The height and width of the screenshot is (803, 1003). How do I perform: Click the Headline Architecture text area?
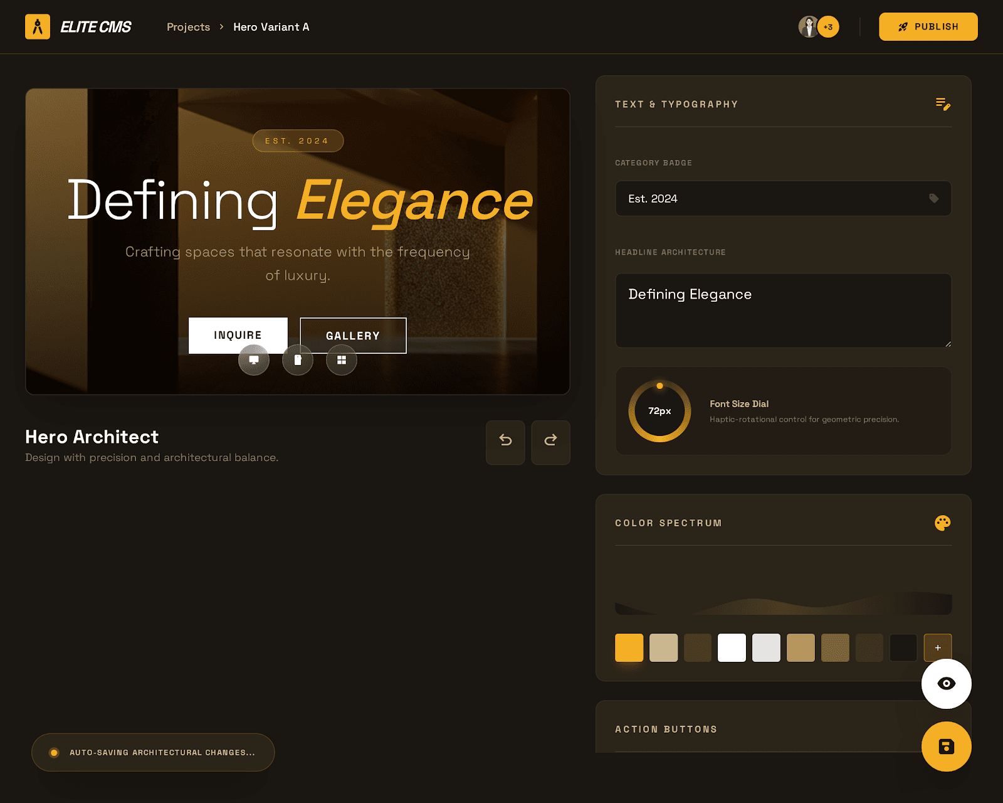pyautogui.click(x=783, y=311)
